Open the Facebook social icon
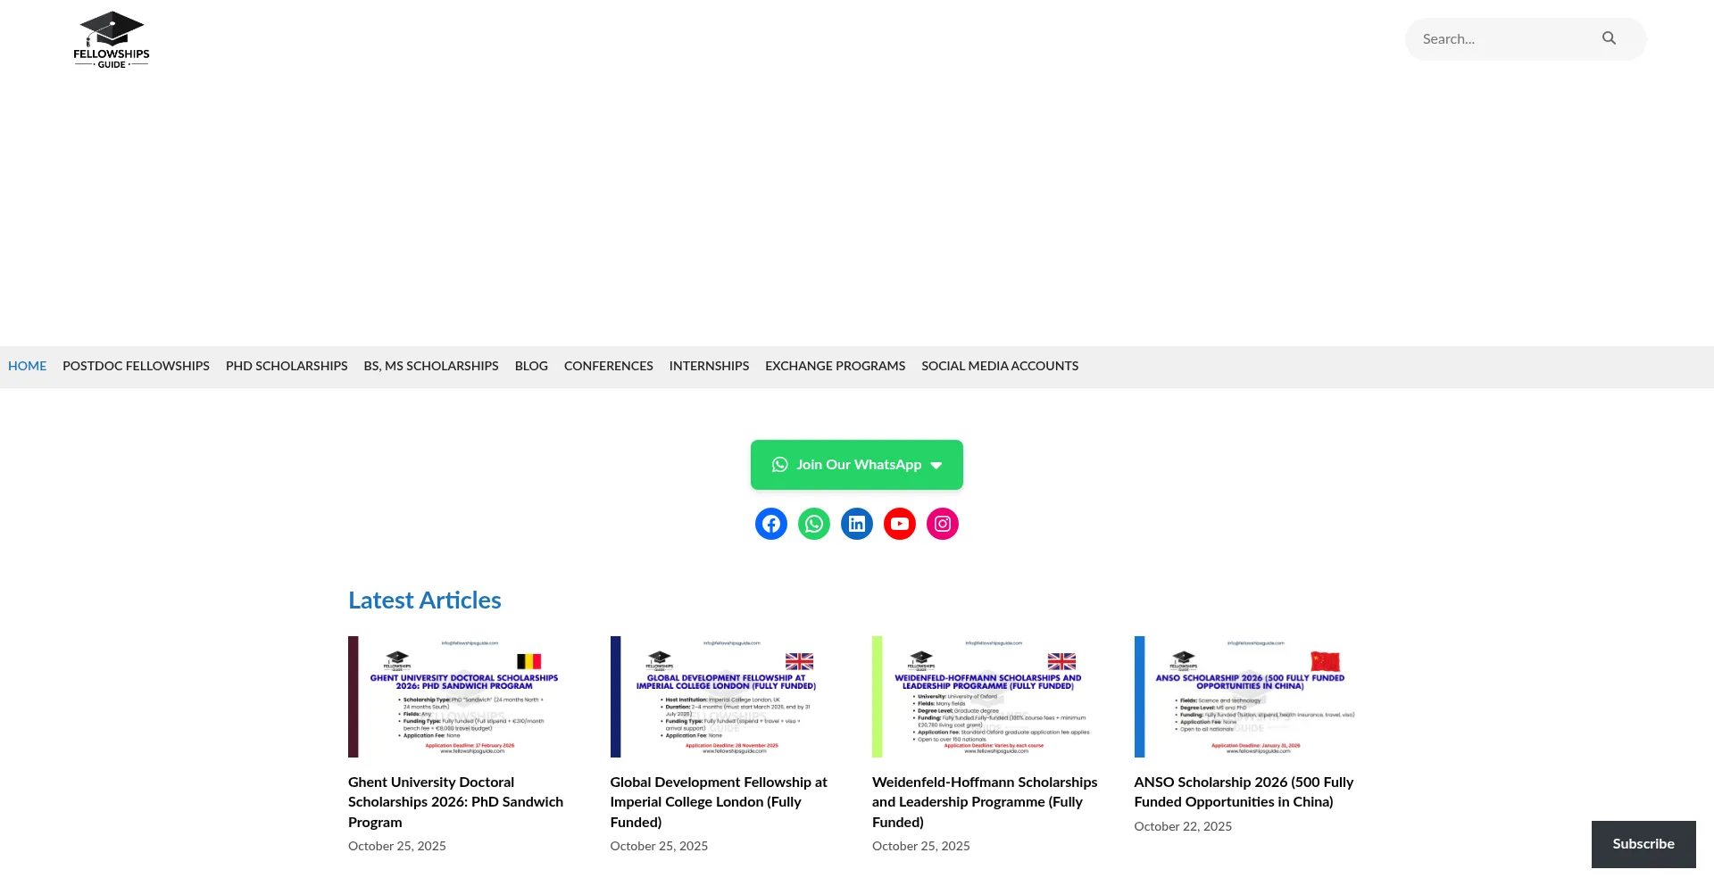Viewport: 1714px width, 886px height. pos(770,524)
